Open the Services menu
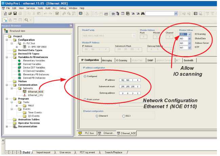Image resolution: width=220 pixels, height=156 pixels. pyautogui.click(x=31, y=7)
